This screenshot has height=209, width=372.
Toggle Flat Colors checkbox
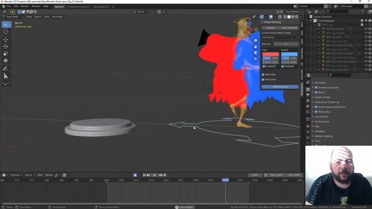(263, 80)
